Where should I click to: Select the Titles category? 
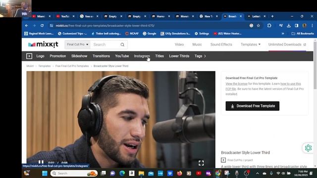(159, 56)
